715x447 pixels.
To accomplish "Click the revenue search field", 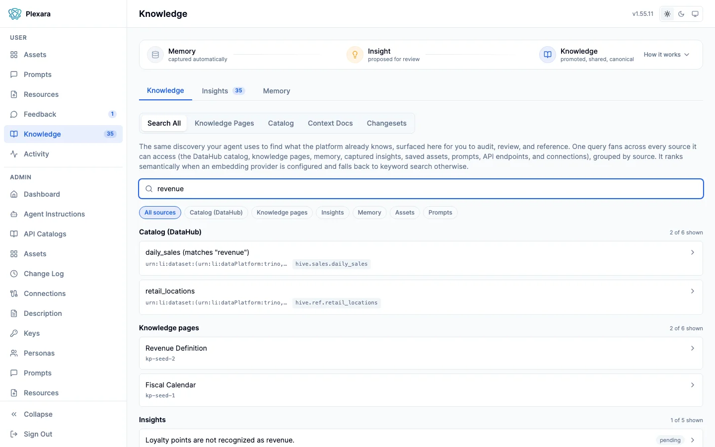I will tap(421, 189).
